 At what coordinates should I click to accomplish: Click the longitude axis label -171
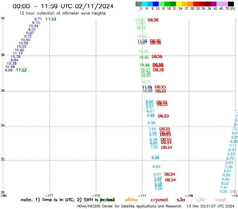point(142,196)
